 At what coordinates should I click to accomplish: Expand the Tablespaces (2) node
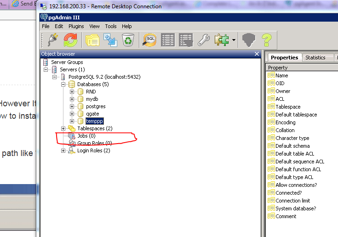pos(63,128)
